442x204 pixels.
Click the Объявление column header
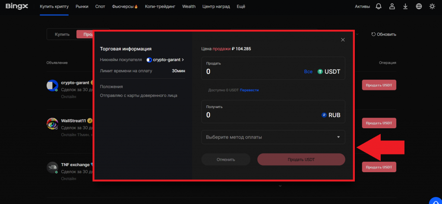57,63
